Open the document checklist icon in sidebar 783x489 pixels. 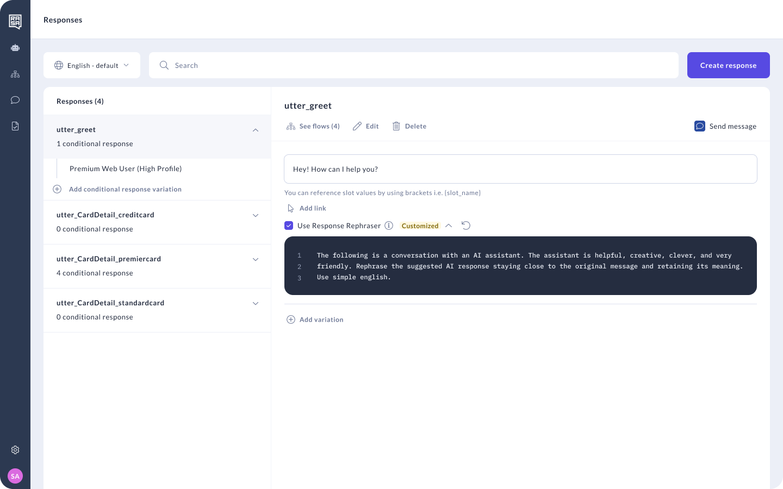[15, 126]
